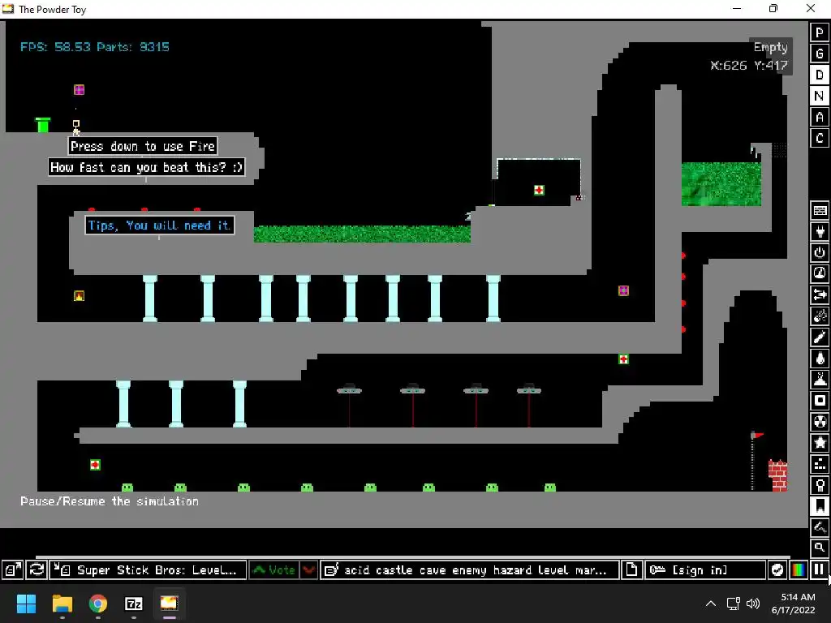Click the fire power-up box on left
Viewport: 831px width, 623px height.
tap(79, 295)
